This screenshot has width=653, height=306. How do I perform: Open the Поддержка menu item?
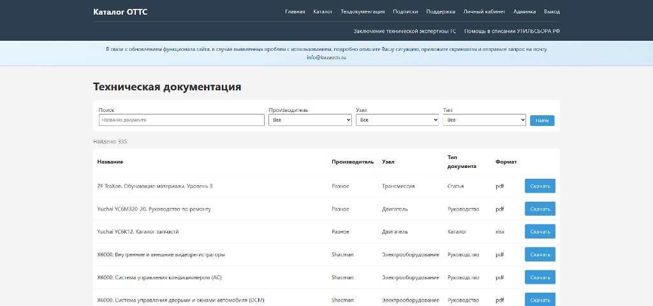(x=441, y=11)
